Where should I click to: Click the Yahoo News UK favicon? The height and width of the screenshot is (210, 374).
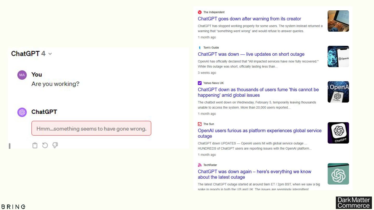(200, 83)
